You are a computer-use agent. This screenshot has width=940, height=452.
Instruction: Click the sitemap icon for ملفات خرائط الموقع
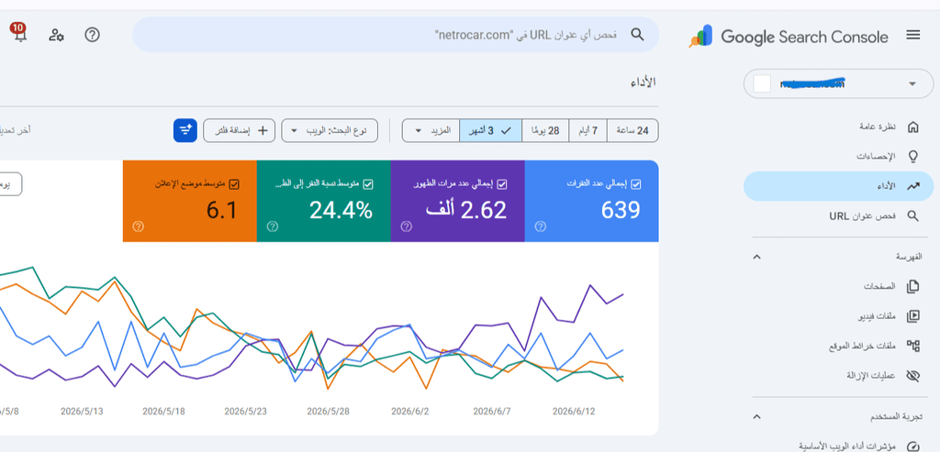pos(913,346)
